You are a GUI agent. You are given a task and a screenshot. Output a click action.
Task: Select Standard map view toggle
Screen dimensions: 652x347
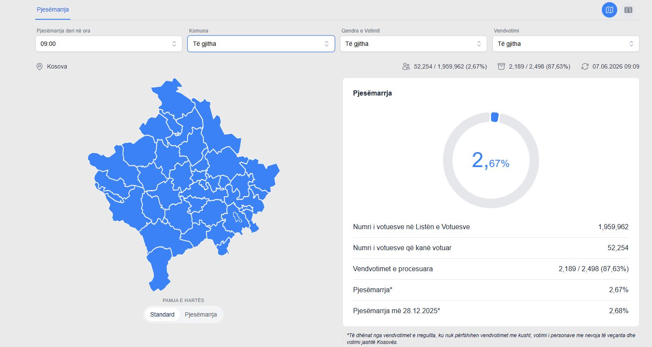[162, 314]
